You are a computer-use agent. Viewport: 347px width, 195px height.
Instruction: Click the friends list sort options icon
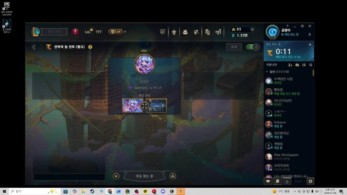[x=304, y=65]
